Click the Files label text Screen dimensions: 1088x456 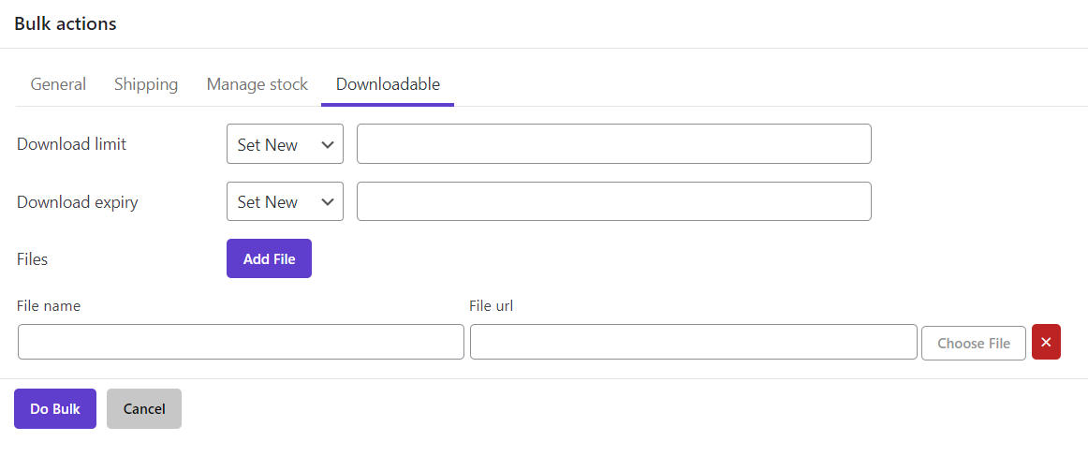(x=32, y=259)
